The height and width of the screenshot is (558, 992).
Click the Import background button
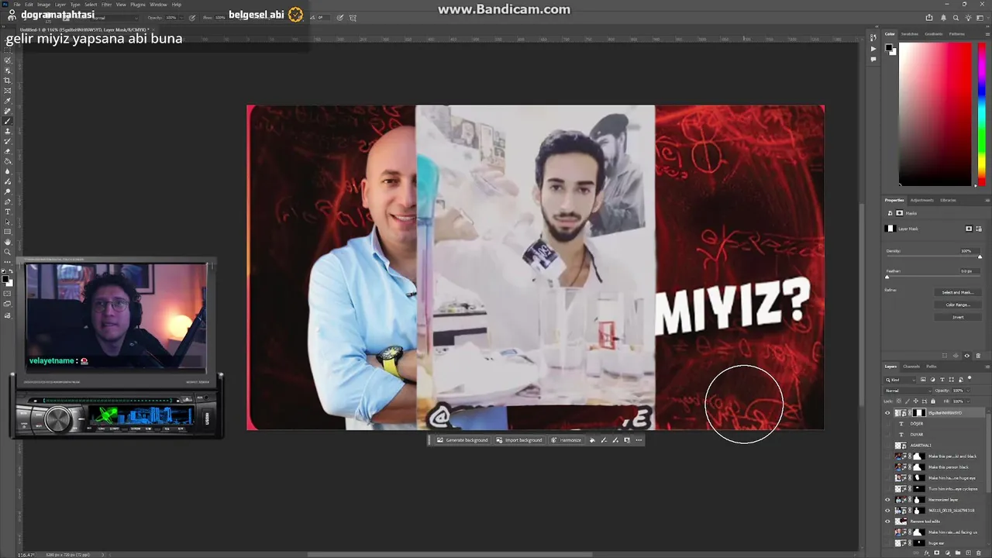coord(519,440)
